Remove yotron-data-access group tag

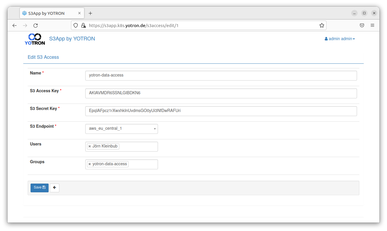[x=90, y=164]
